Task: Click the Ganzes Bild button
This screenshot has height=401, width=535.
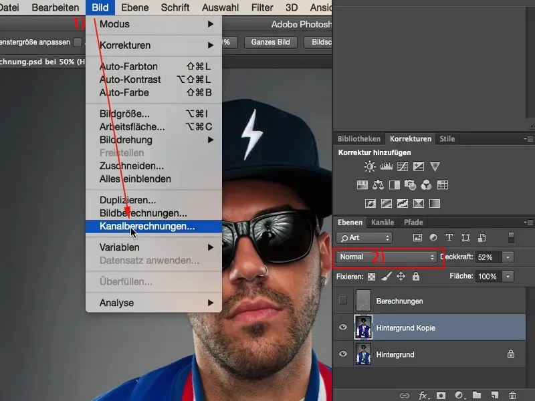Action: [x=271, y=42]
